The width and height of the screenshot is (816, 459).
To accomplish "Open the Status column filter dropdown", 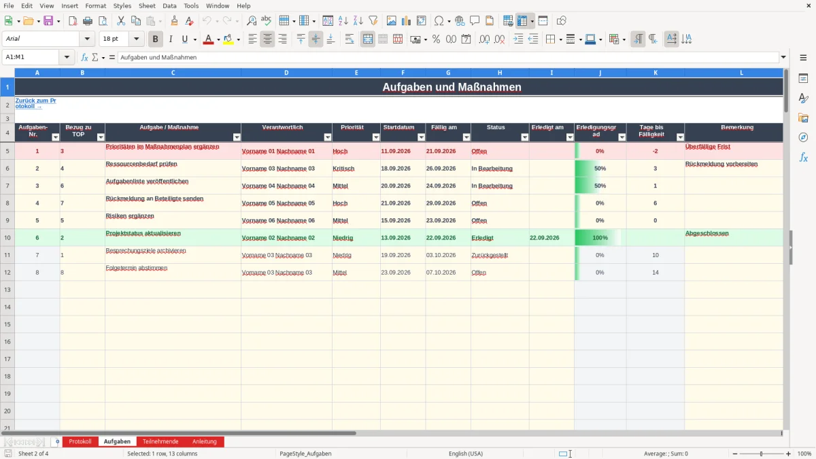I will pyautogui.click(x=524, y=137).
